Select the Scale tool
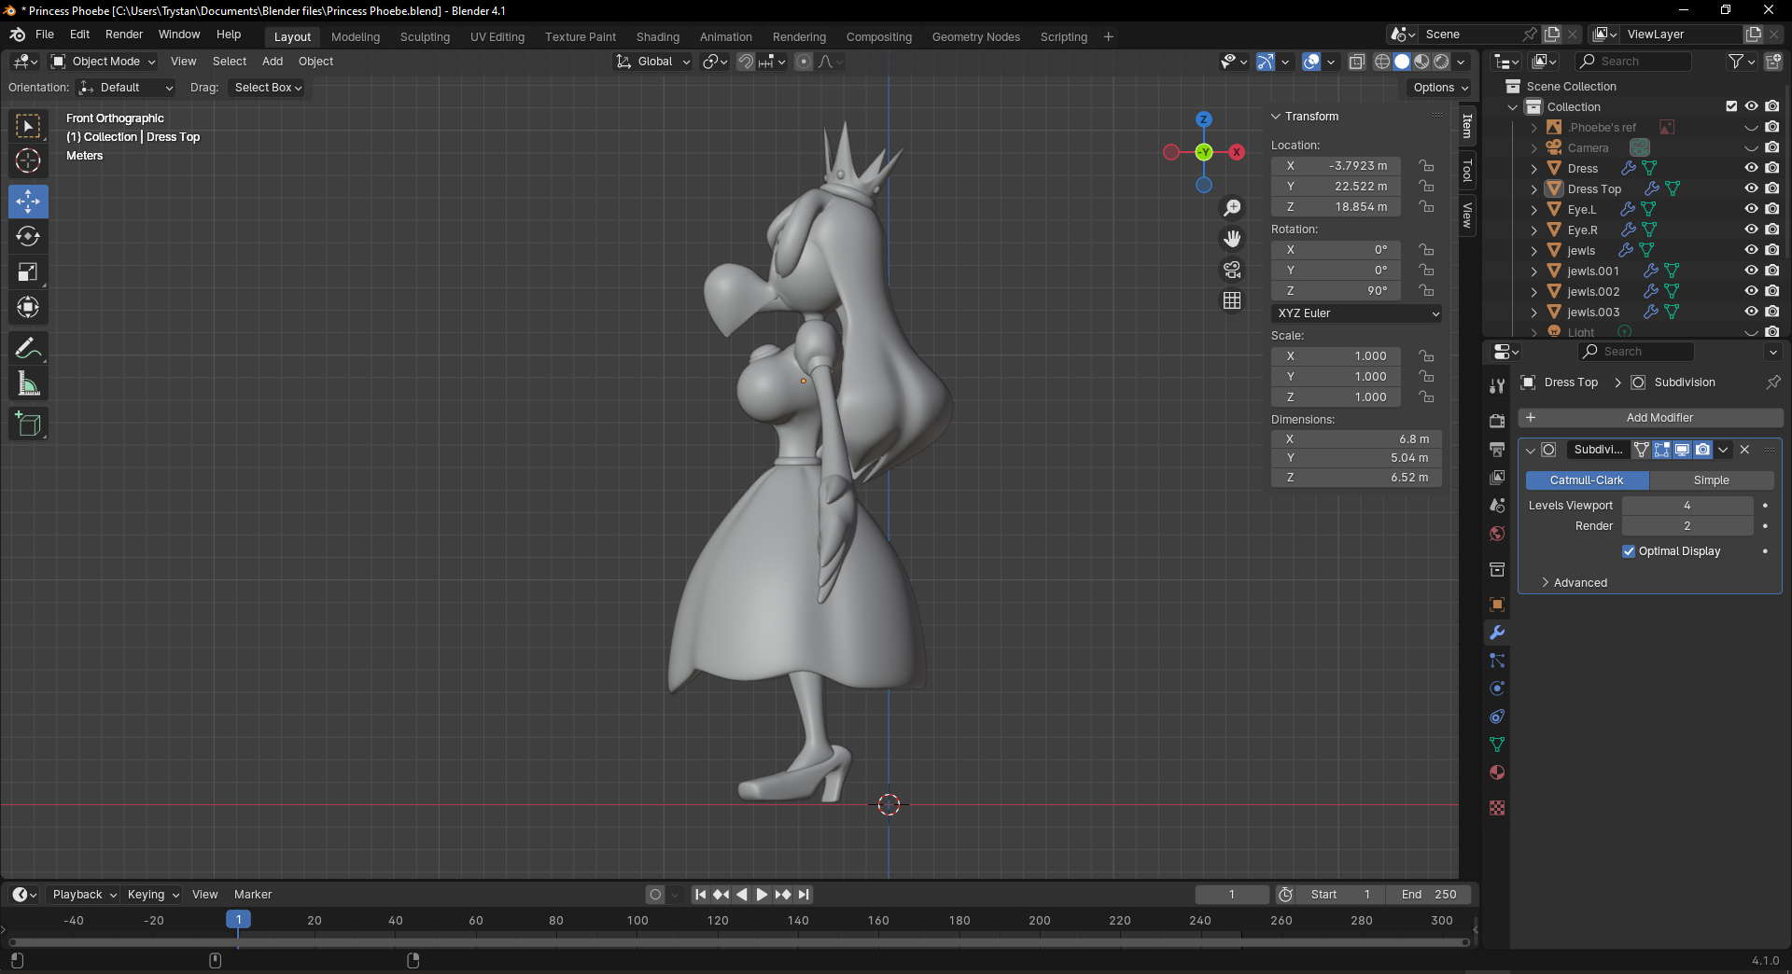The width and height of the screenshot is (1792, 974). coord(28,272)
